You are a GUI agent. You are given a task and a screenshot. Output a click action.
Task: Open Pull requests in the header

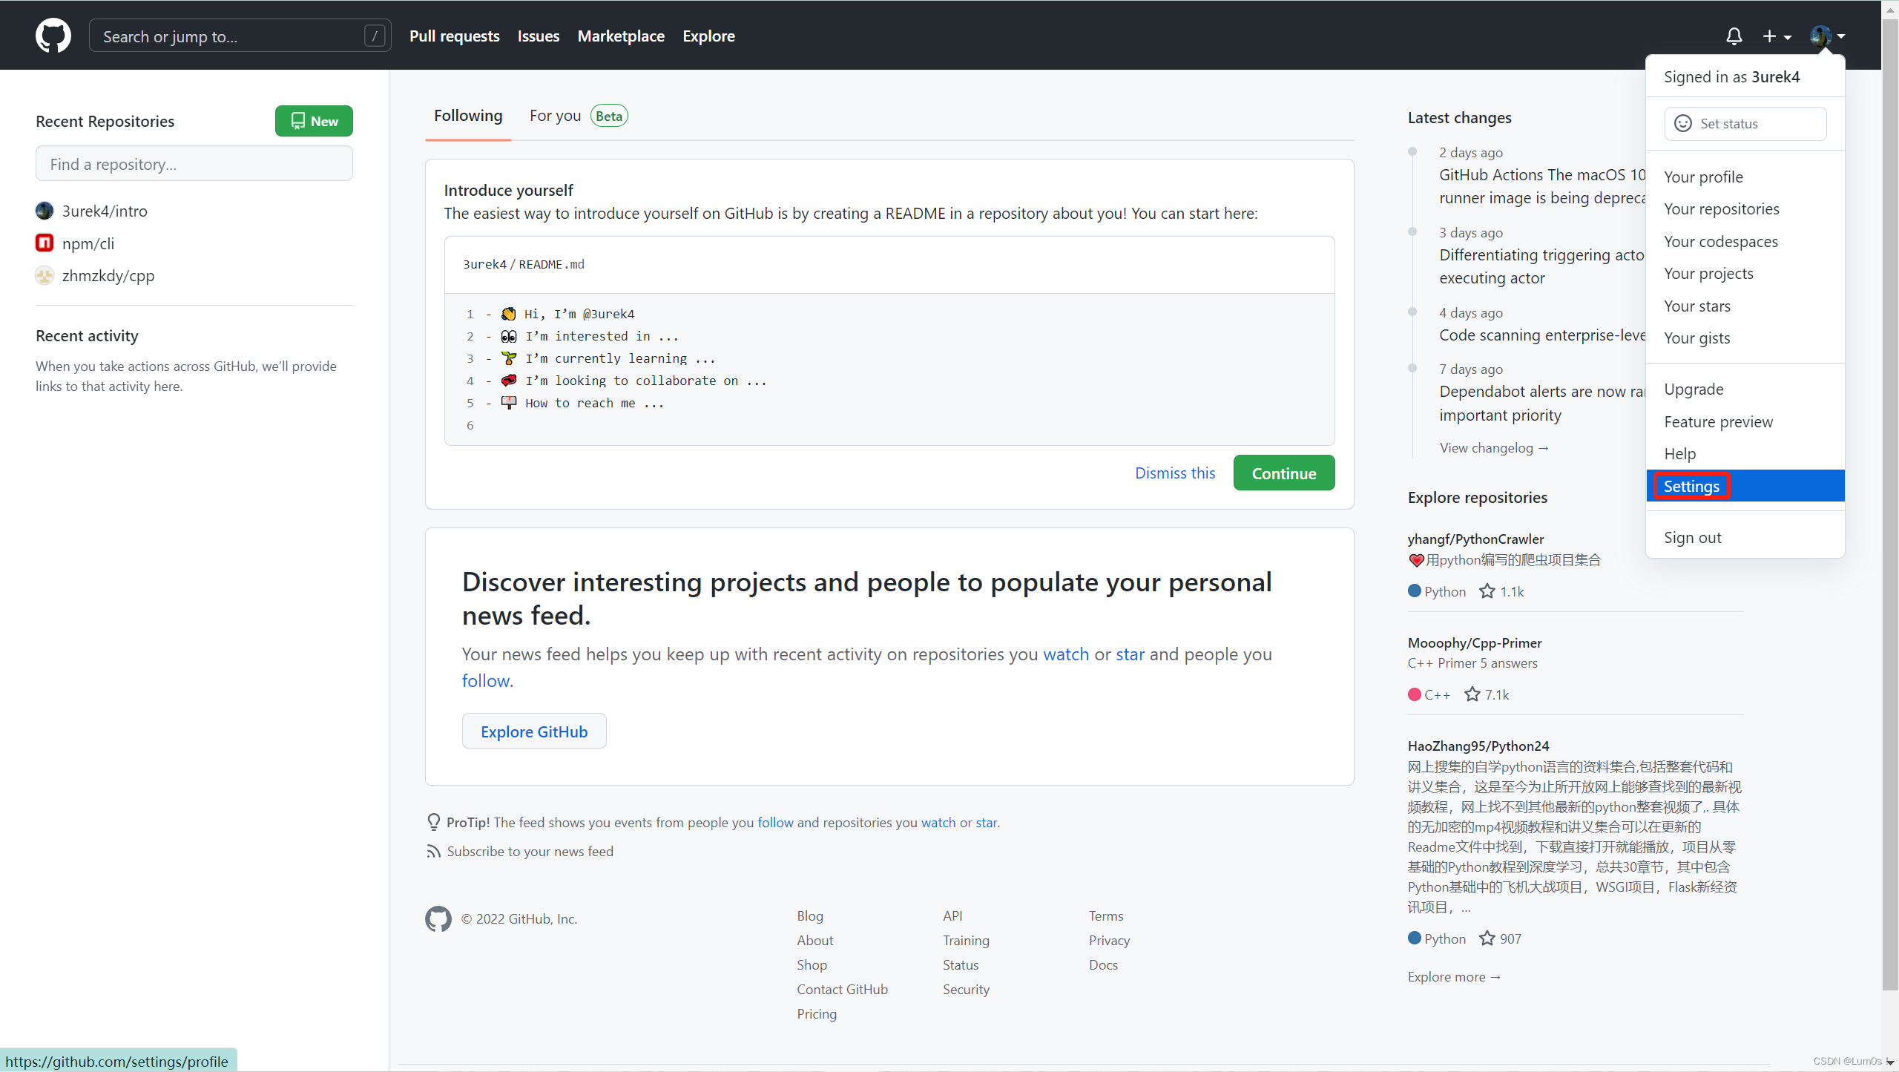tap(455, 36)
